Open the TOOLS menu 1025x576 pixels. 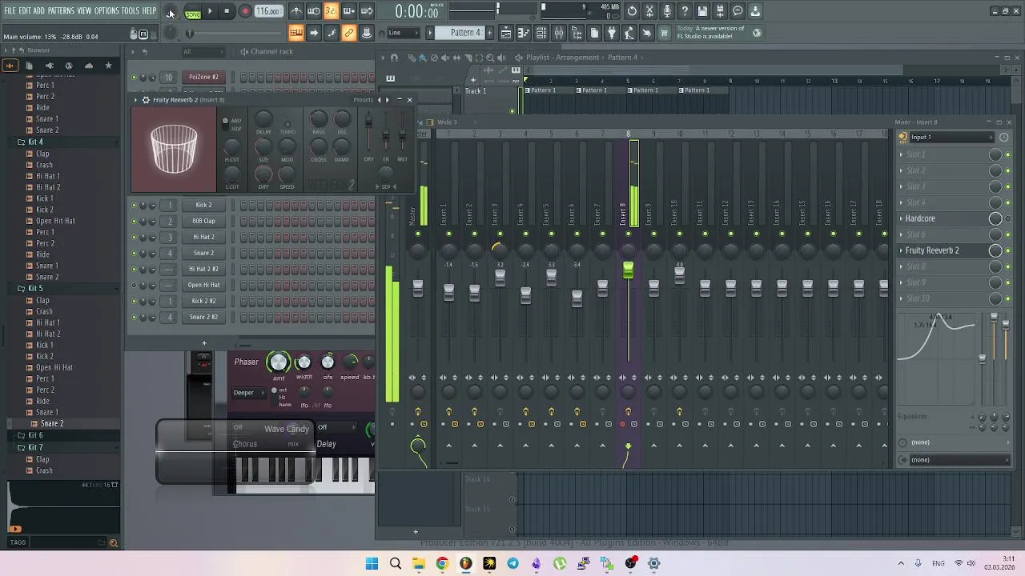(131, 10)
